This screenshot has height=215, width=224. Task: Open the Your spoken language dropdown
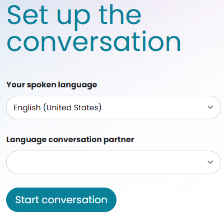(114, 107)
